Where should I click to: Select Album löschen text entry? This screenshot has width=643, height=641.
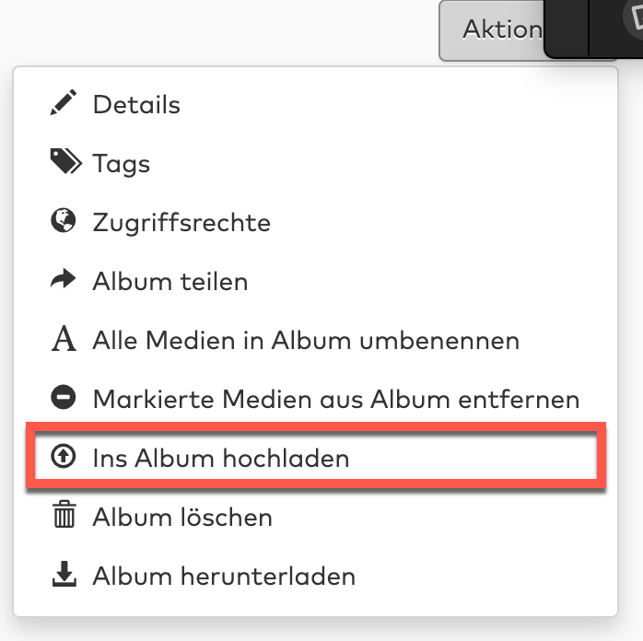(x=182, y=517)
